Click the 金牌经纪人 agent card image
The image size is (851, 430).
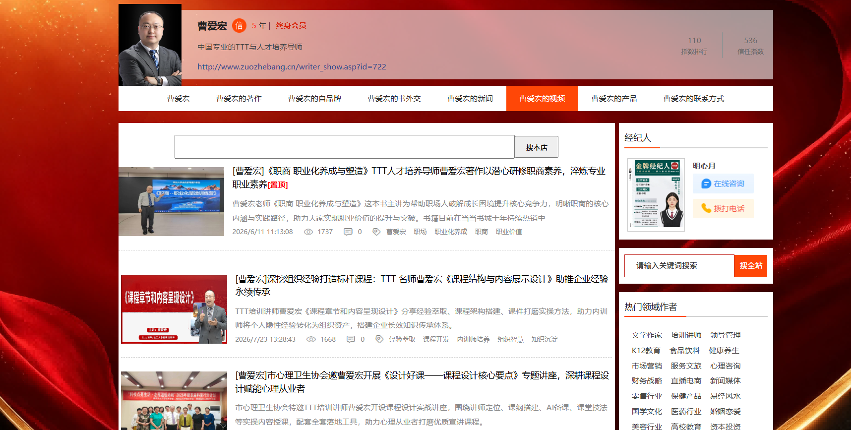(x=656, y=195)
